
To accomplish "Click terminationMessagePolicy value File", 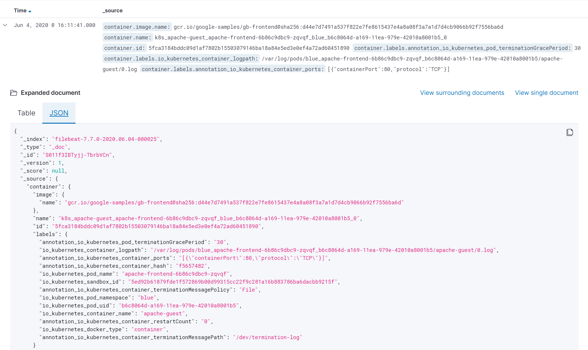I will [x=249, y=290].
